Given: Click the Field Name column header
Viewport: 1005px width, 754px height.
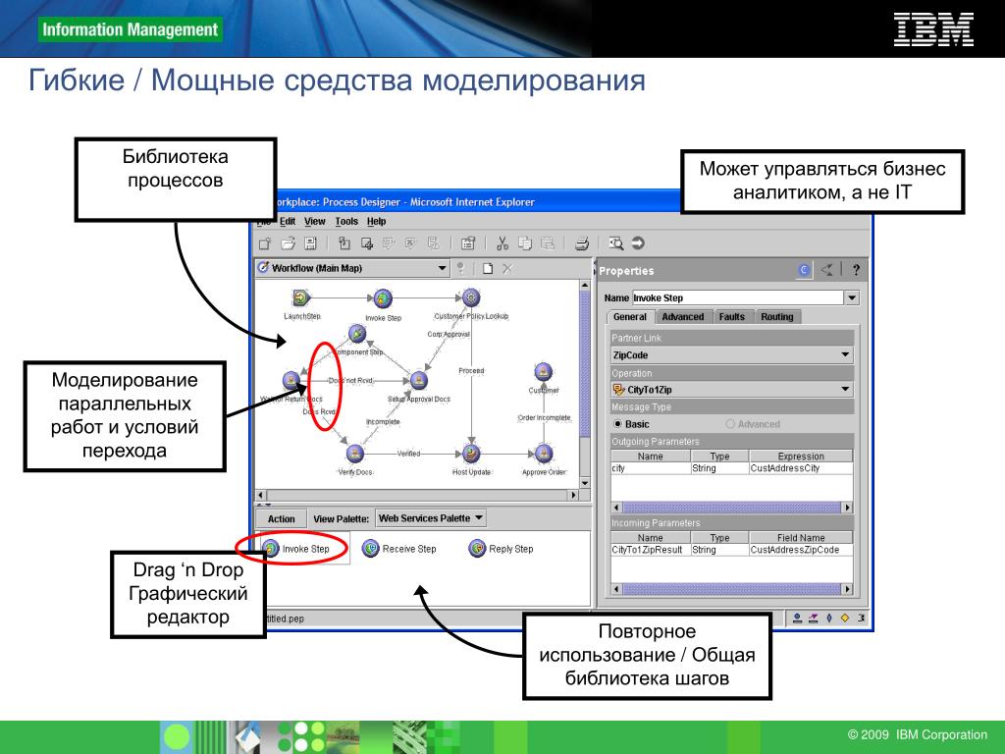Looking at the screenshot, I should point(801,537).
